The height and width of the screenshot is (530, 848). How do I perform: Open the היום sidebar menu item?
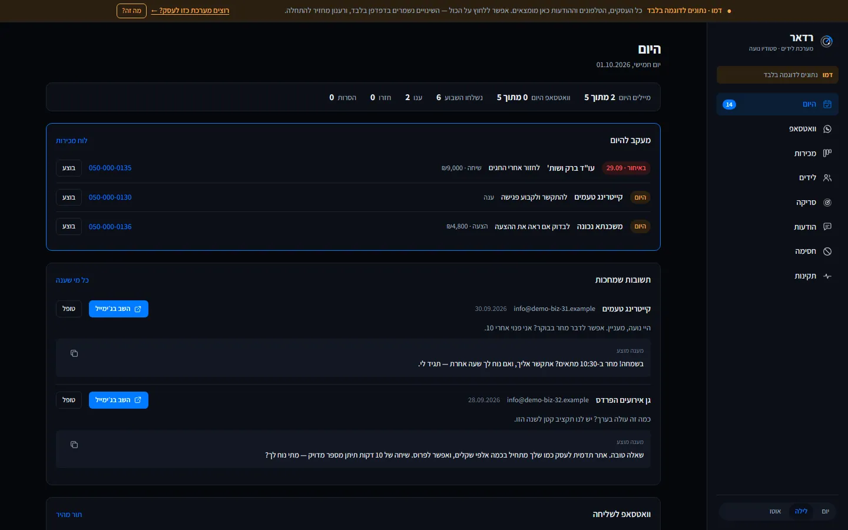coord(777,104)
